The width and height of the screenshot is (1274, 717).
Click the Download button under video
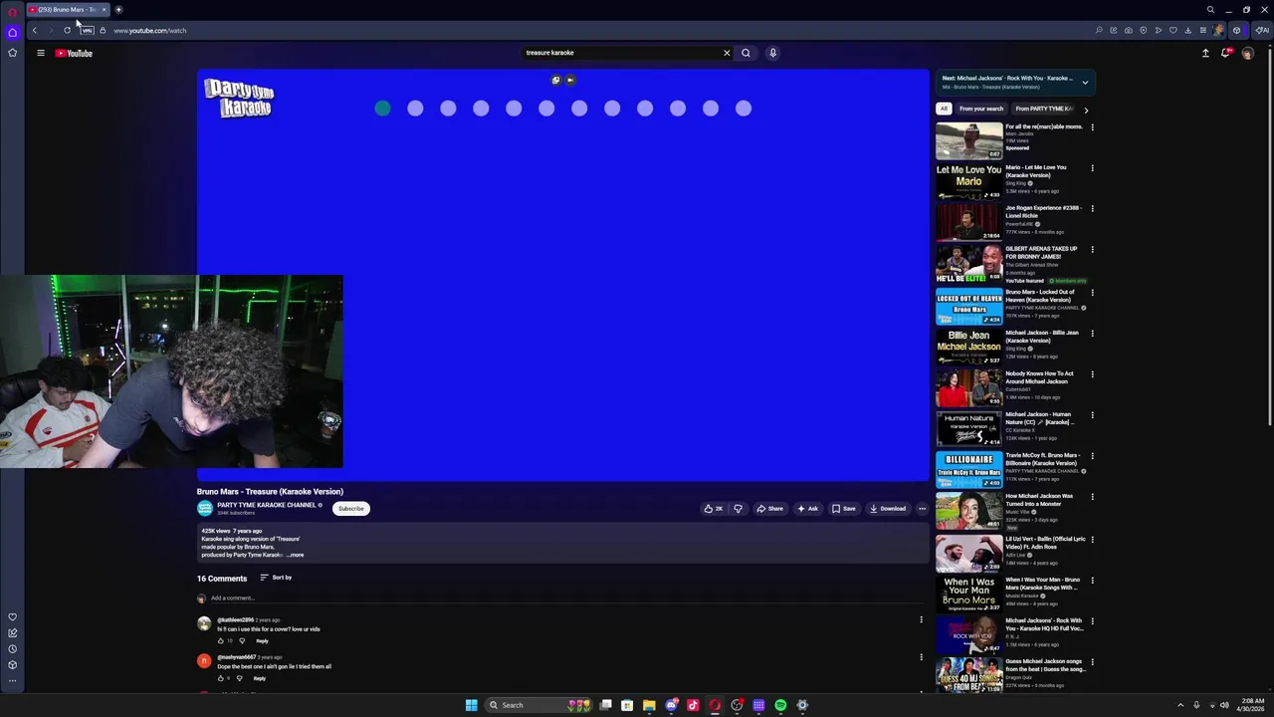[888, 509]
